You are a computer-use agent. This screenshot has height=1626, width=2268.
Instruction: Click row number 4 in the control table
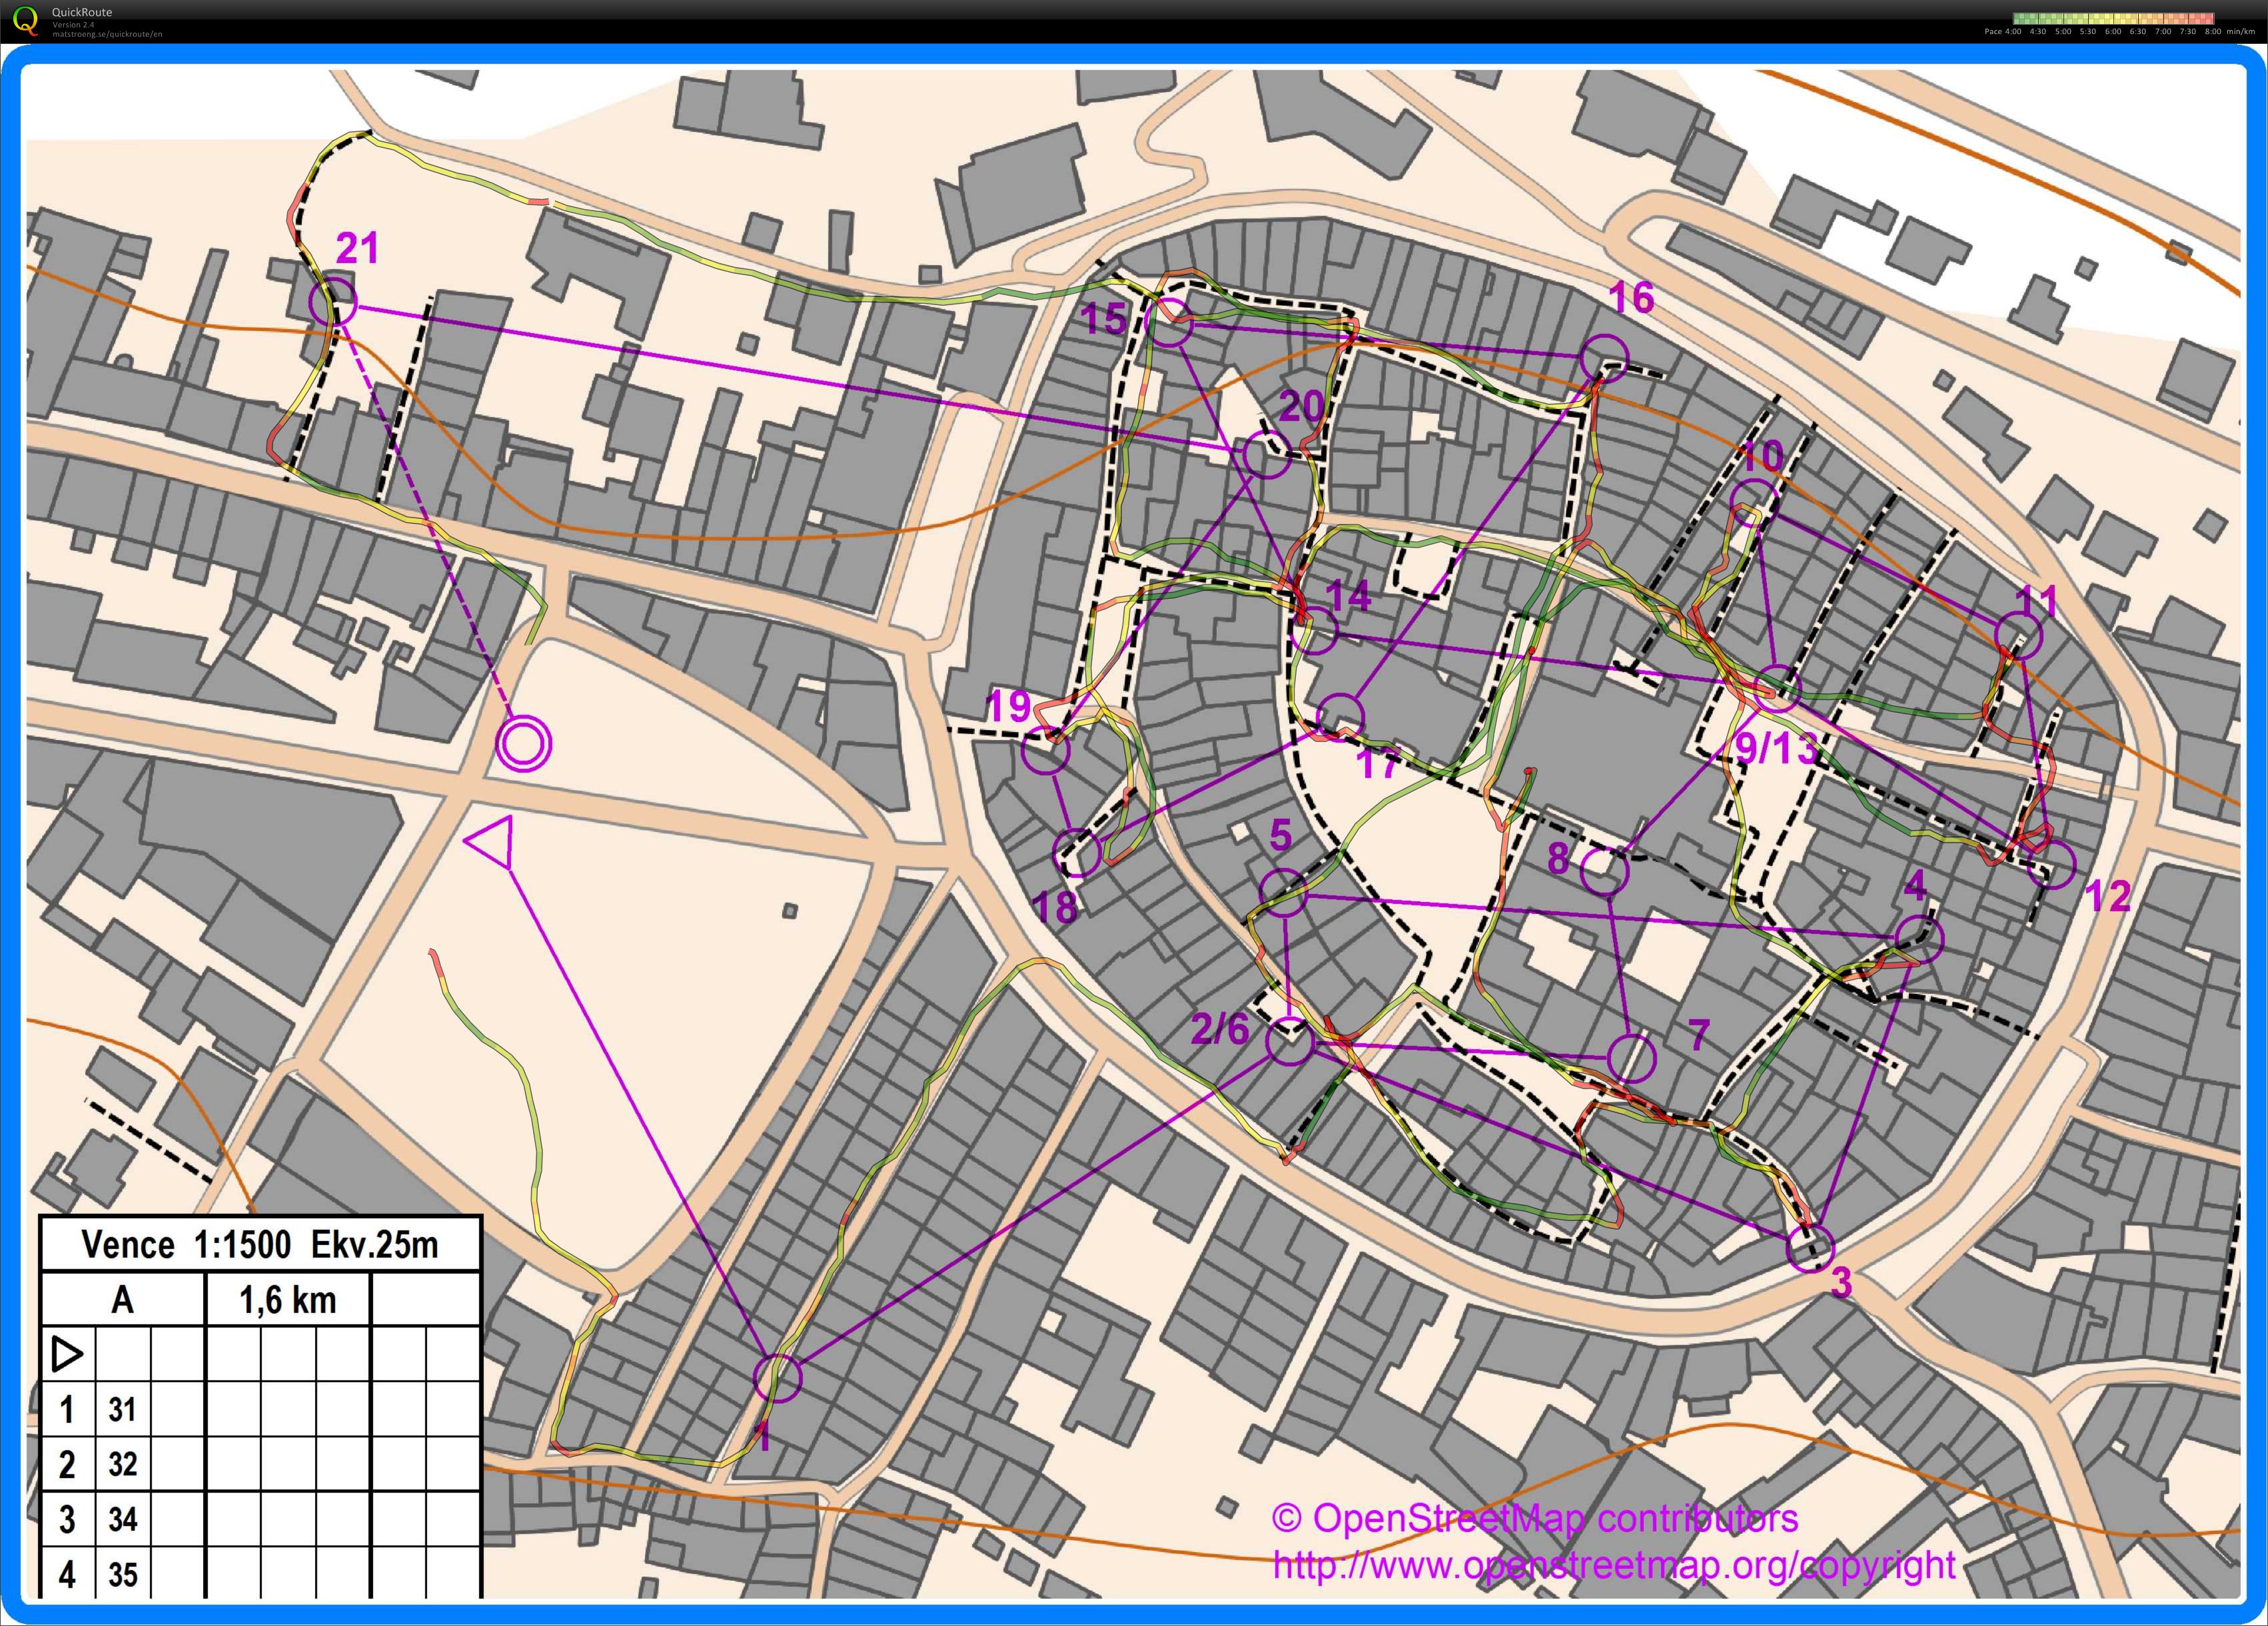tap(67, 1574)
